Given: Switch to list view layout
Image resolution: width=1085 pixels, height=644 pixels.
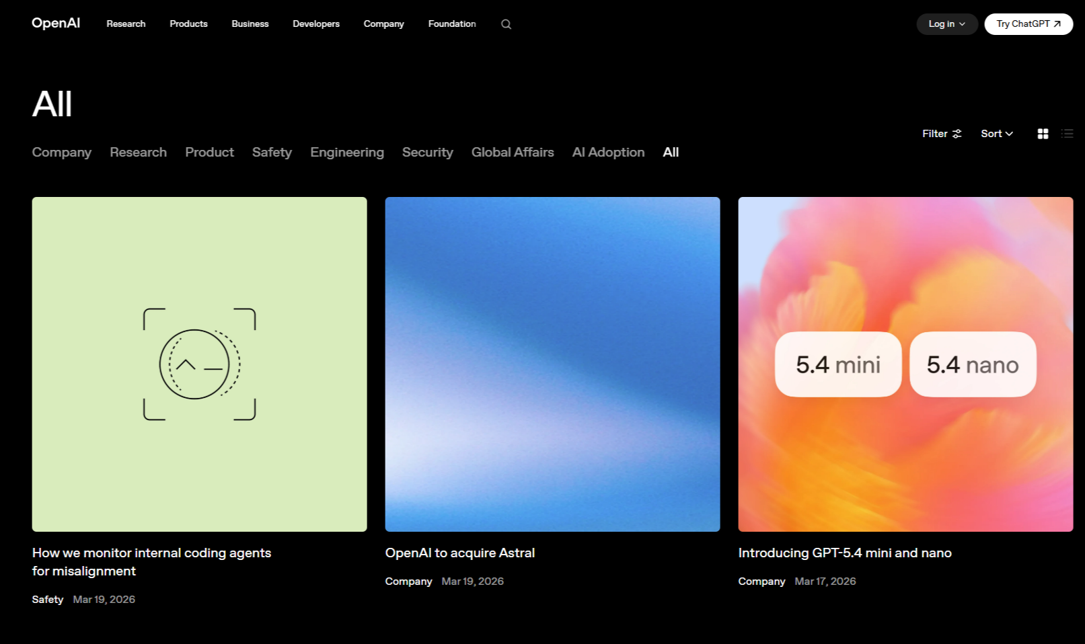Looking at the screenshot, I should pos(1067,134).
